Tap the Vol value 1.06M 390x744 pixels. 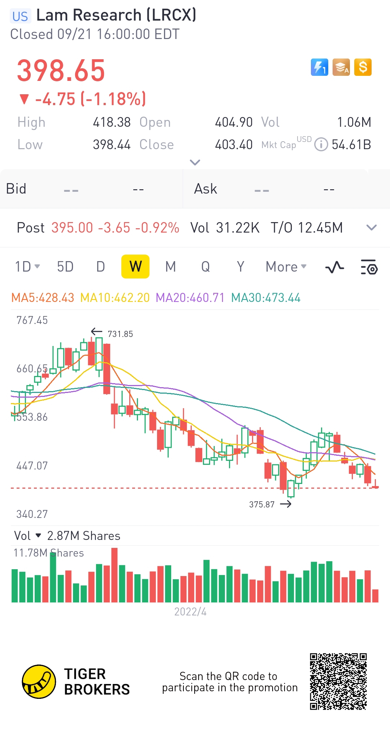(x=354, y=122)
